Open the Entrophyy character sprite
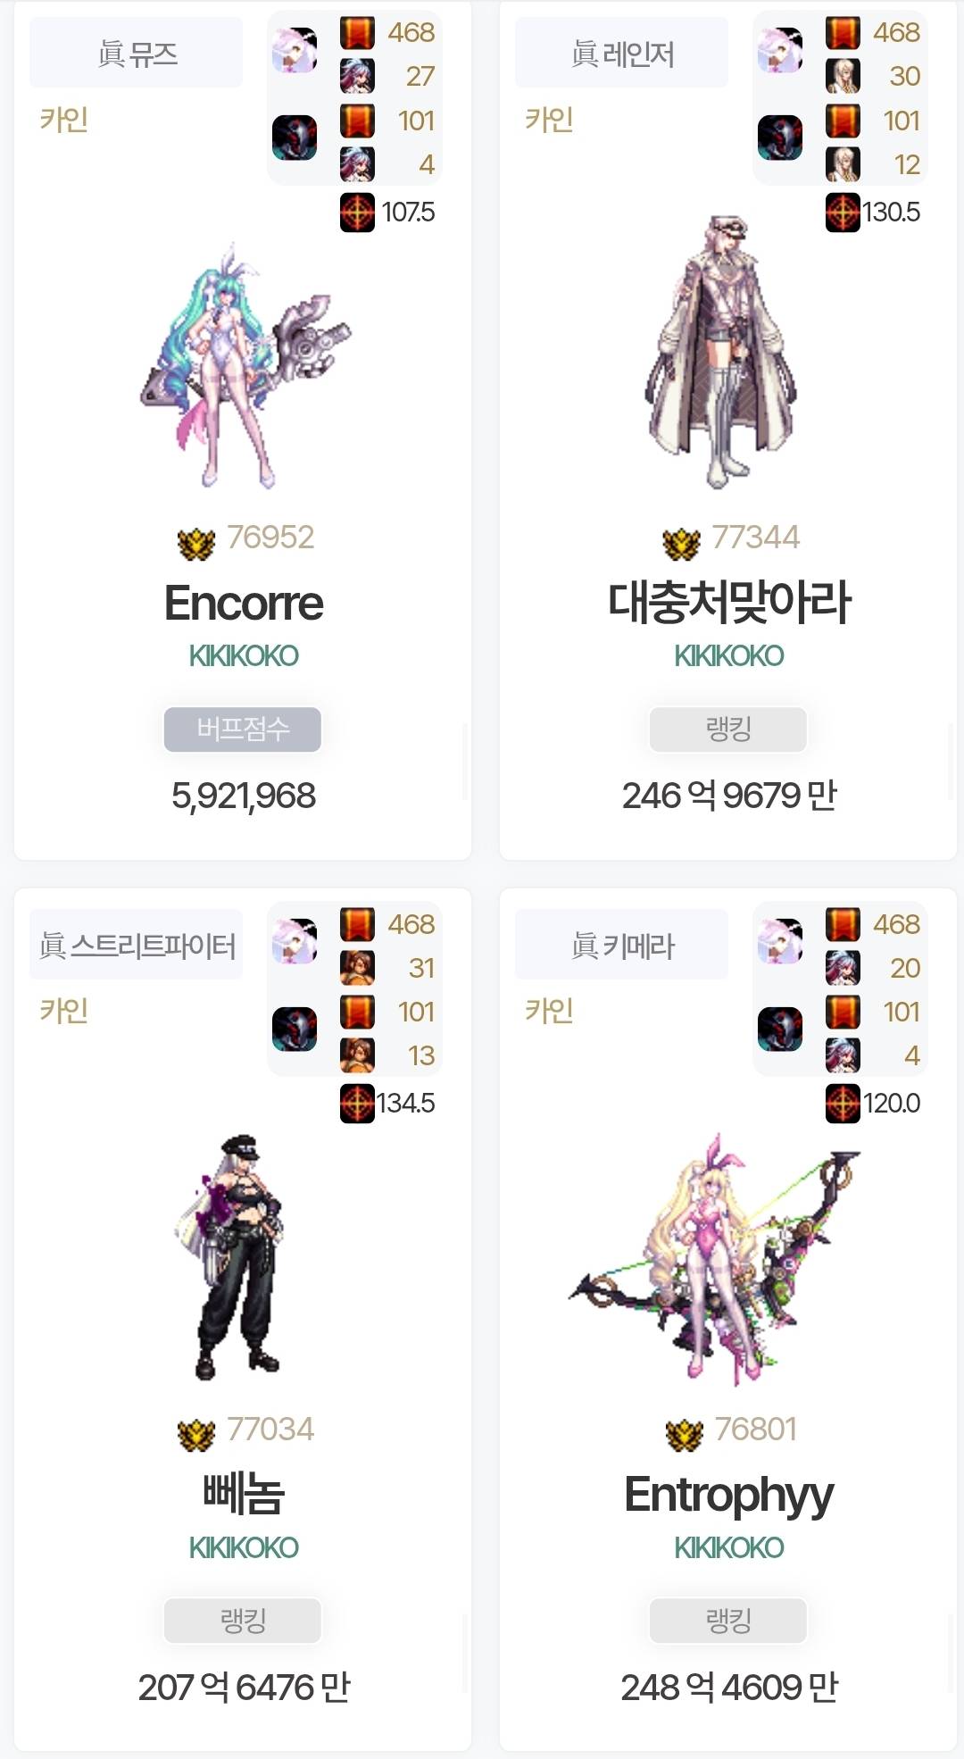 714,1259
